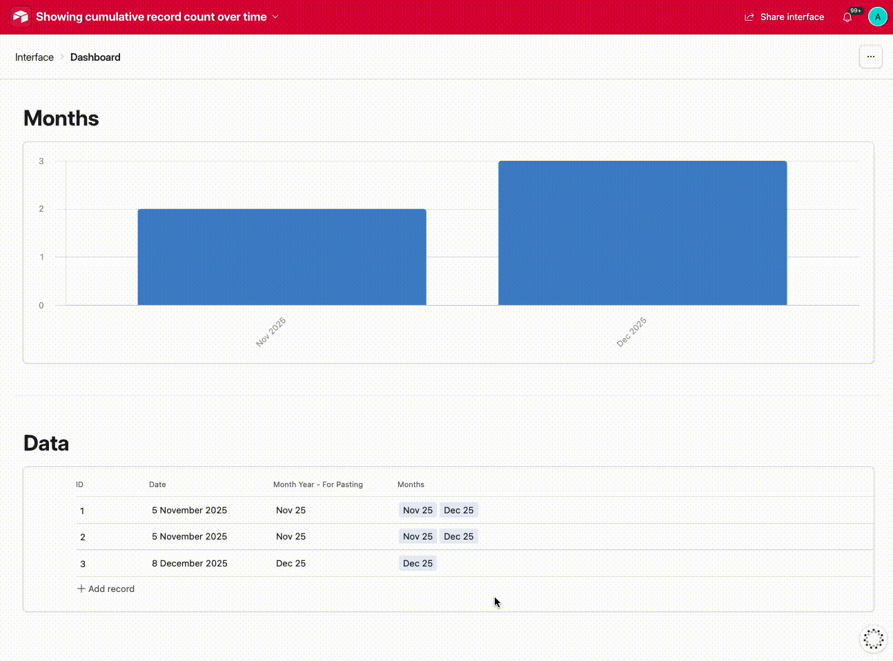Click the dotted circle help widget
This screenshot has height=661, width=893.
click(x=873, y=638)
